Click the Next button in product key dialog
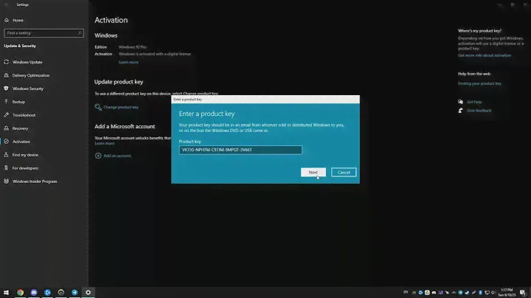The image size is (531, 298). click(313, 172)
